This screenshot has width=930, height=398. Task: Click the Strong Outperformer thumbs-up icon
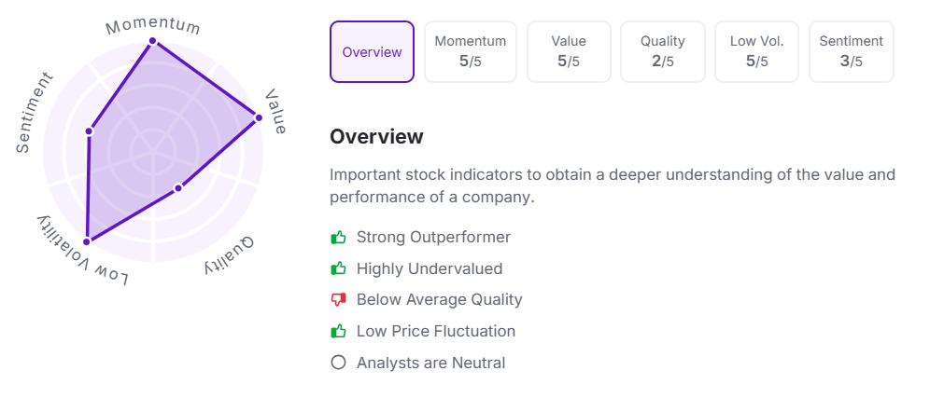point(338,238)
